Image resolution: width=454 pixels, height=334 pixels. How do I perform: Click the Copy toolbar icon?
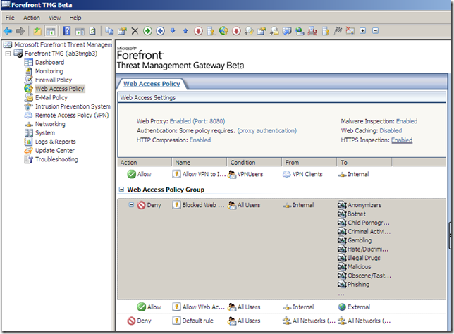pos(109,31)
